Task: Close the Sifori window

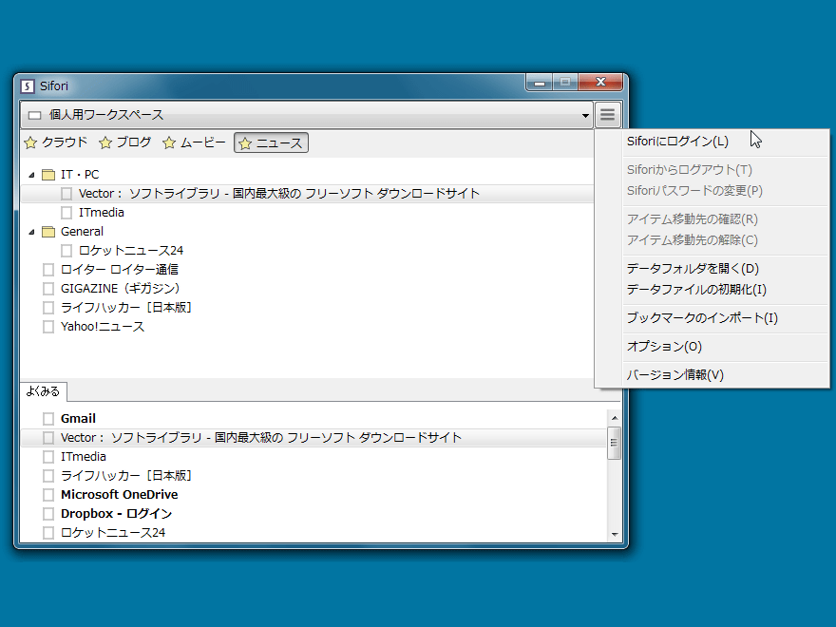Action: (x=600, y=82)
